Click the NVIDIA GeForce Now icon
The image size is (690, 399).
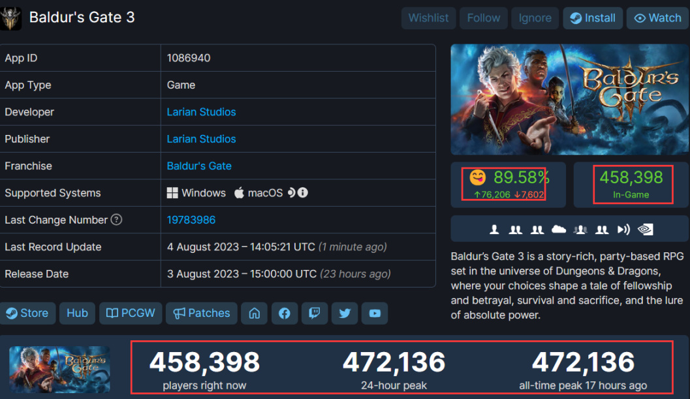646,229
